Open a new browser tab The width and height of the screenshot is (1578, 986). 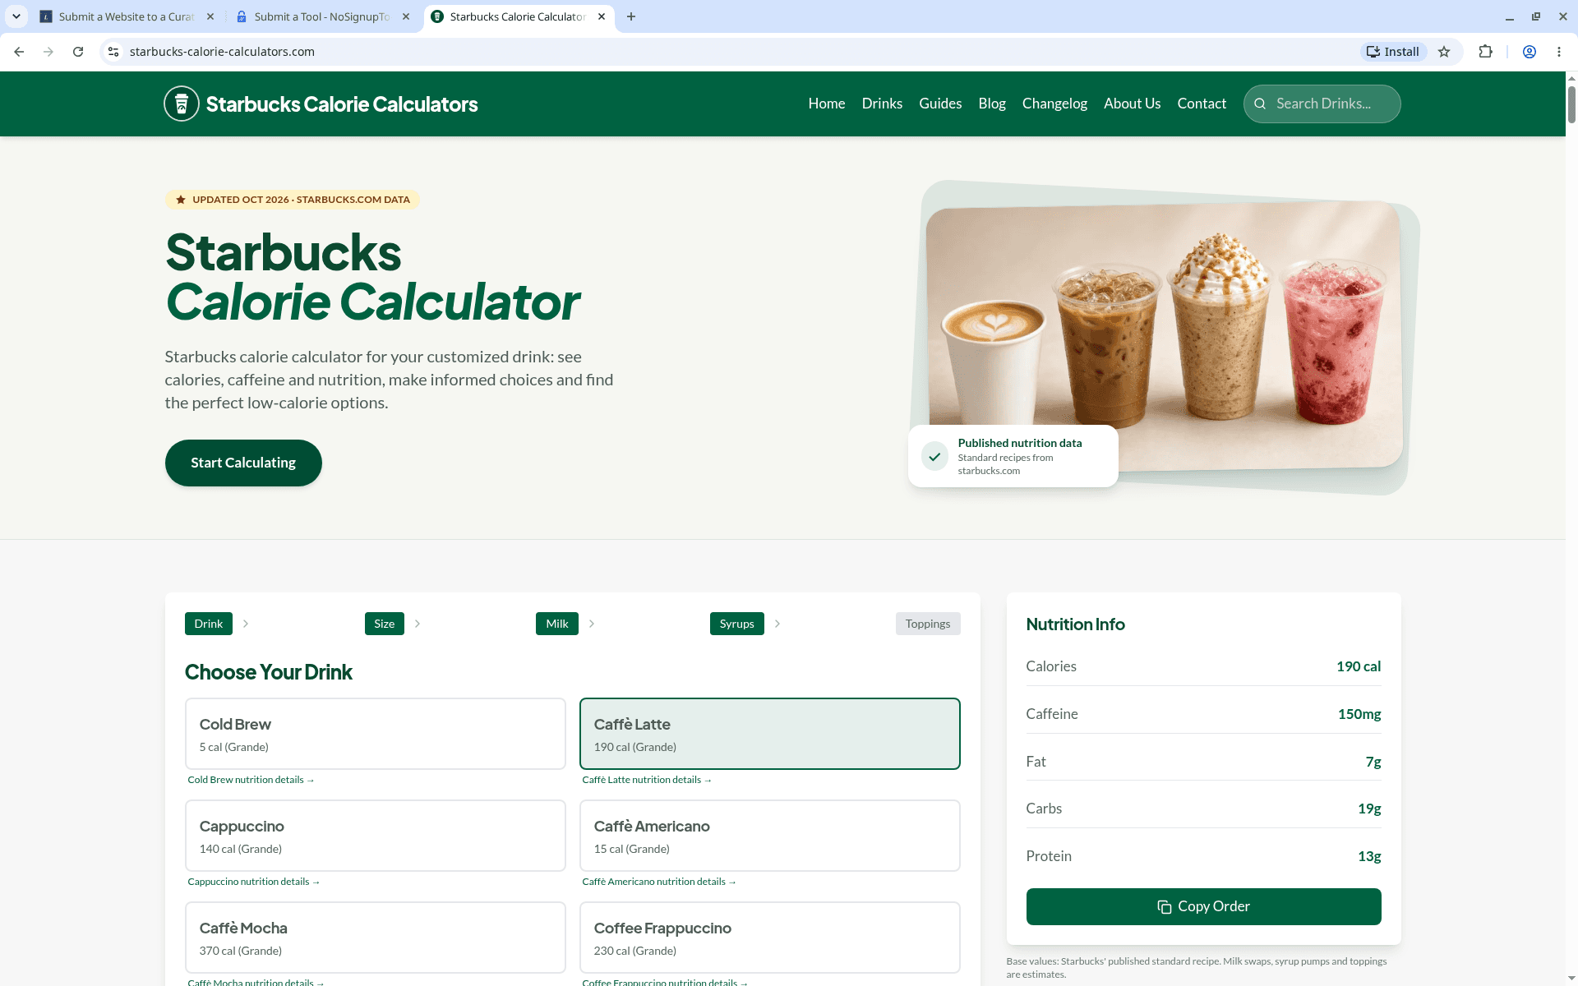pyautogui.click(x=631, y=16)
